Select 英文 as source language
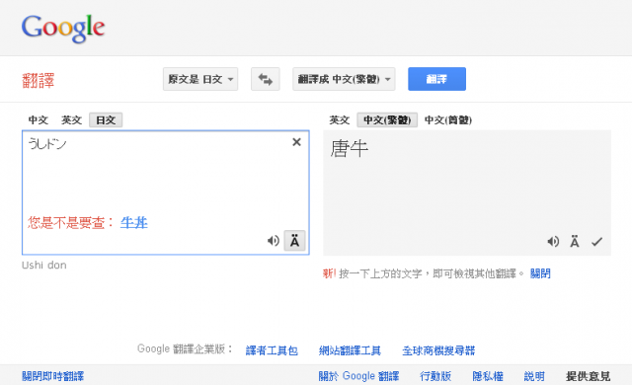The width and height of the screenshot is (632, 385). pyautogui.click(x=71, y=120)
